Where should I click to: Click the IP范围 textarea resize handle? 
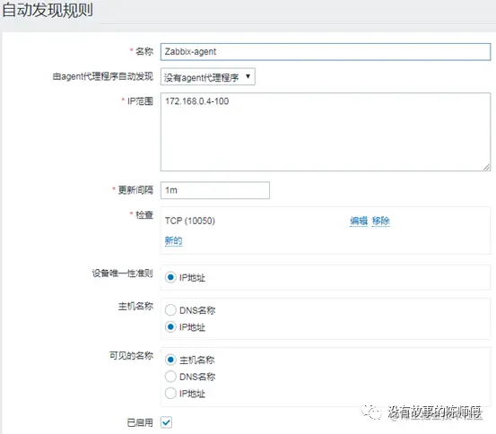point(487,168)
